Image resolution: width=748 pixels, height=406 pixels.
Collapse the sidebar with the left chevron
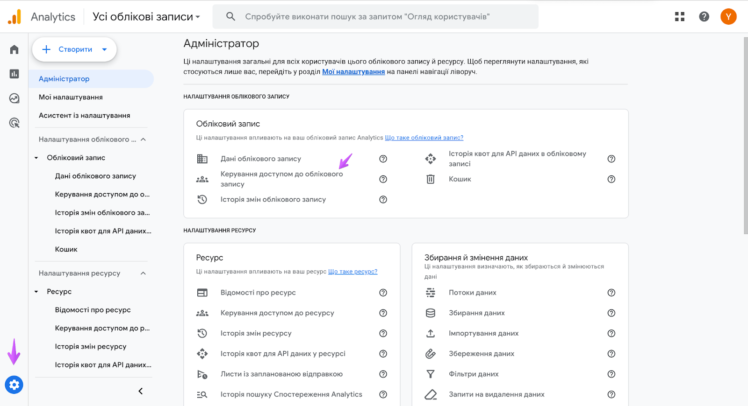click(x=140, y=391)
